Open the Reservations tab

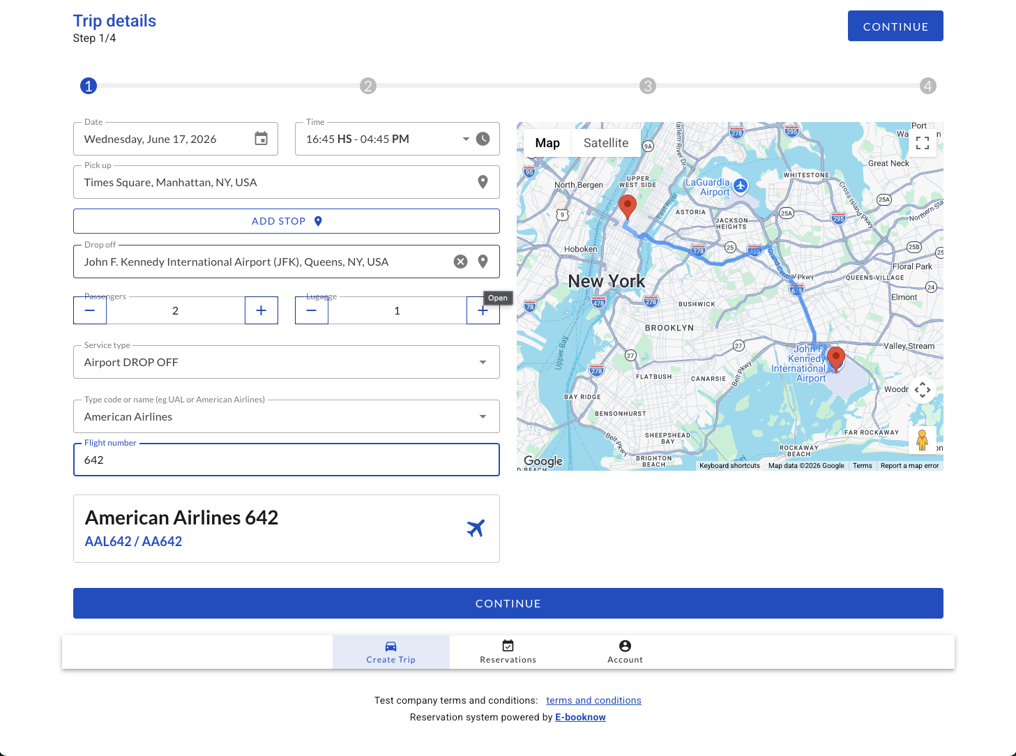coord(508,652)
